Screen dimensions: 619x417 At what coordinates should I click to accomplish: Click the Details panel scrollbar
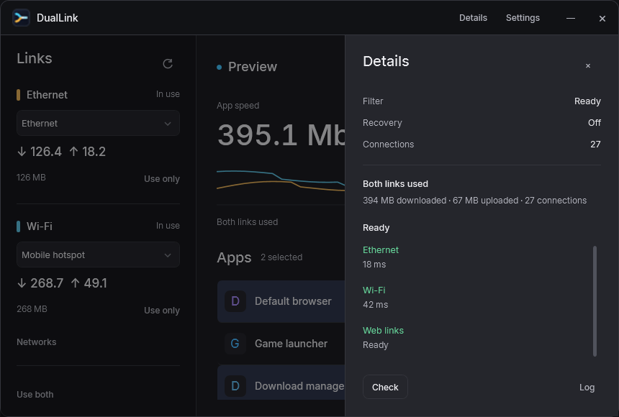point(595,301)
